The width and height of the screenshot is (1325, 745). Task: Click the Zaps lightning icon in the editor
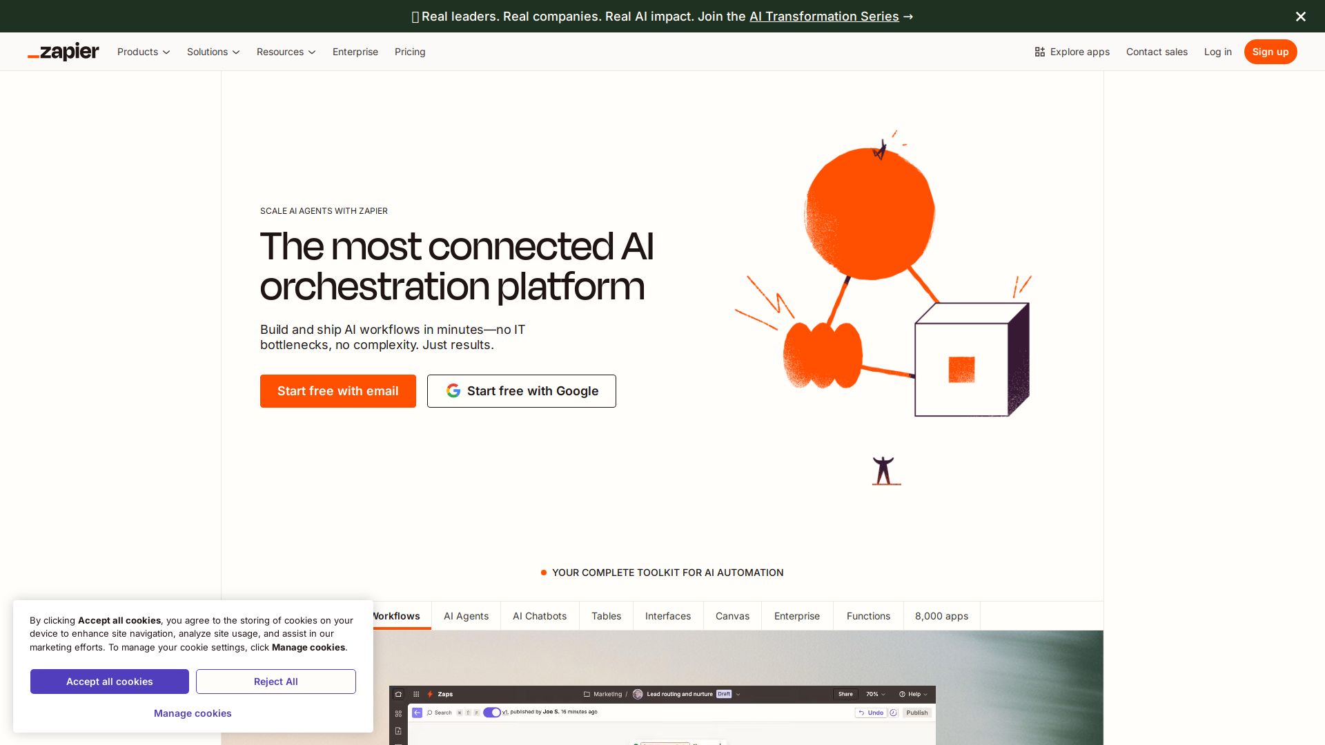(430, 694)
